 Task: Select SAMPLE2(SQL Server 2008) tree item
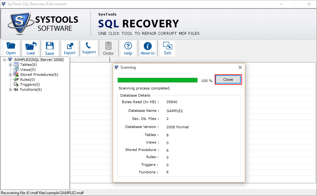pyautogui.click(x=39, y=60)
